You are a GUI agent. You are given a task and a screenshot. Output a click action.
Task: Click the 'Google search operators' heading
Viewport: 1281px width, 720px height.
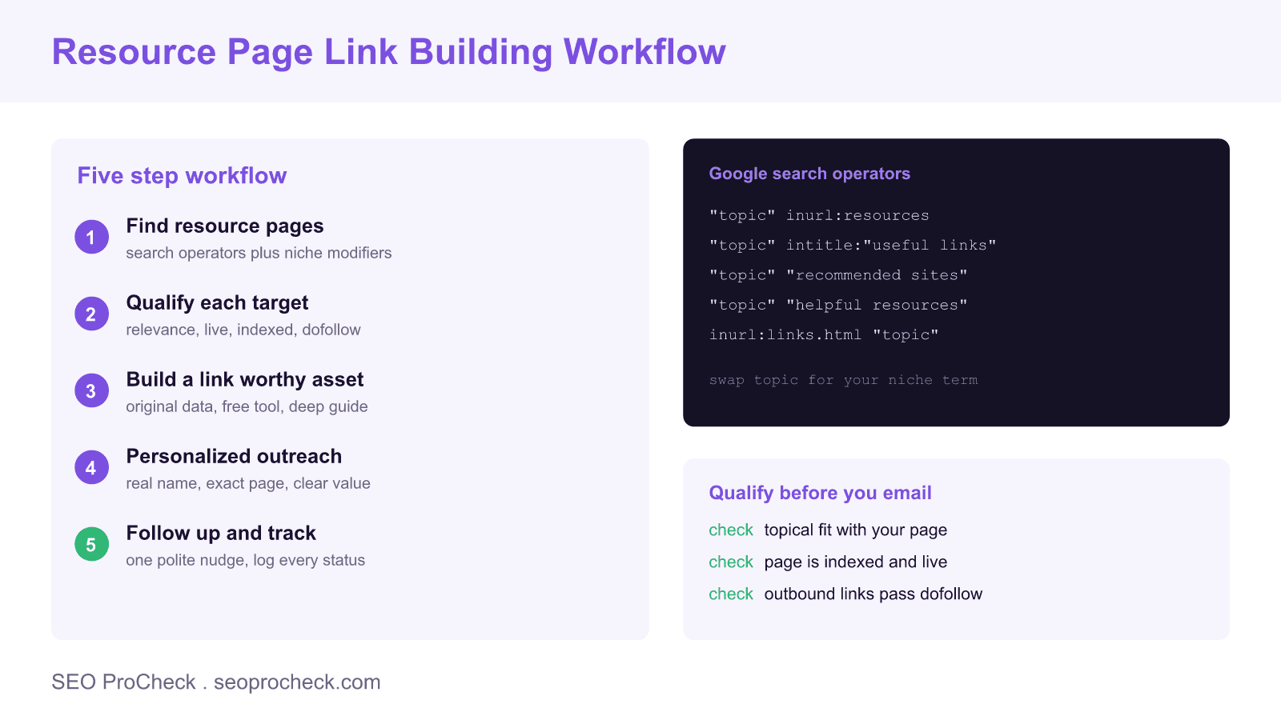(809, 174)
